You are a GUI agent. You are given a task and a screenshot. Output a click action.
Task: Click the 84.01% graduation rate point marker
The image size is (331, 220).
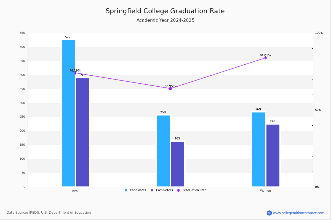pyautogui.click(x=266, y=58)
